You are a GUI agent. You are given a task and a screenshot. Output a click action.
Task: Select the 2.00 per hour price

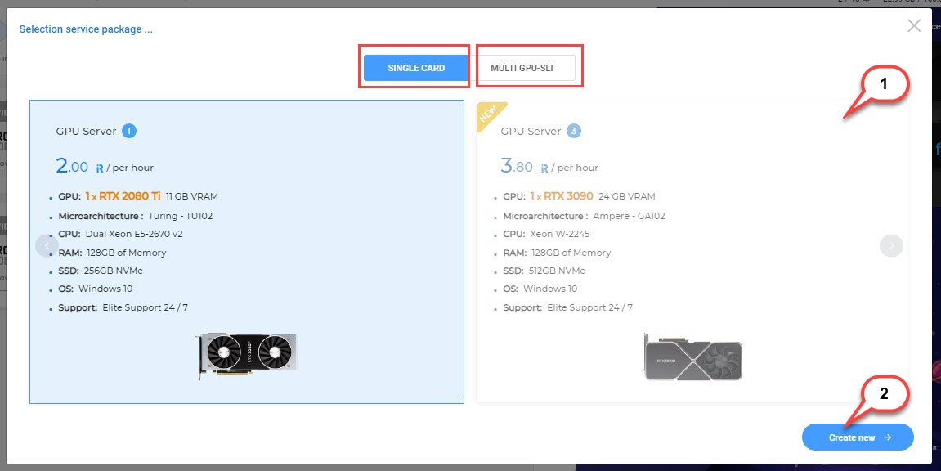(x=104, y=167)
